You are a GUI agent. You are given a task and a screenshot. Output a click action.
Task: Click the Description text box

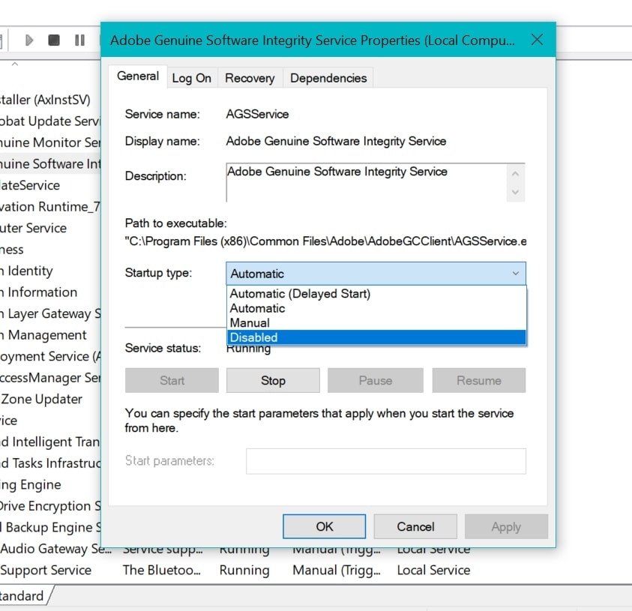[367, 182]
